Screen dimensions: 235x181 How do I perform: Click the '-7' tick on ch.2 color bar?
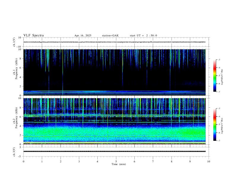coord(219,141)
